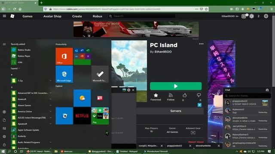Image resolution: width=275 pixels, height=154 pixels.
Task: Open chat with piggyjoebot2 in list
Action: click(247, 103)
